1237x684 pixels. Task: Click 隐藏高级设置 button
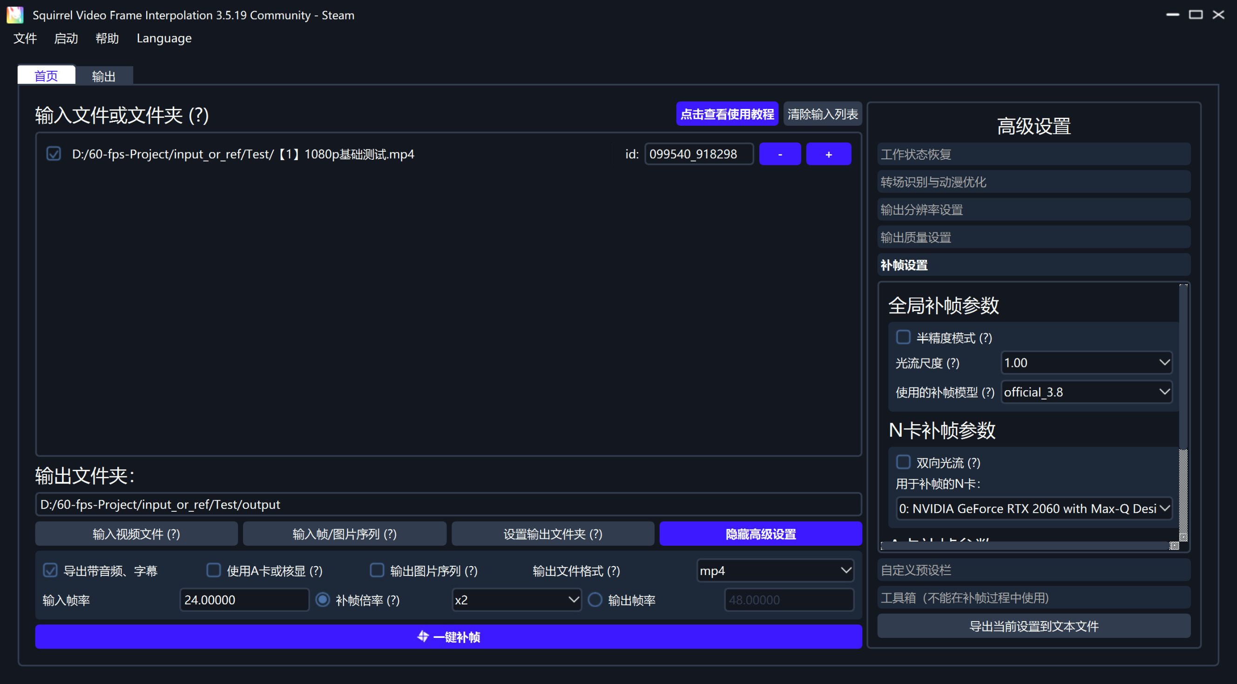click(x=760, y=534)
